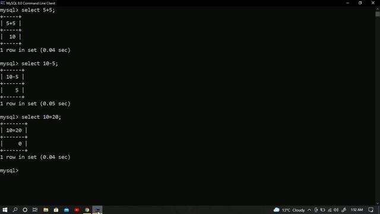Open the volume speaker tray icon
This screenshot has width=380, height=214.
pyautogui.click(x=336, y=210)
